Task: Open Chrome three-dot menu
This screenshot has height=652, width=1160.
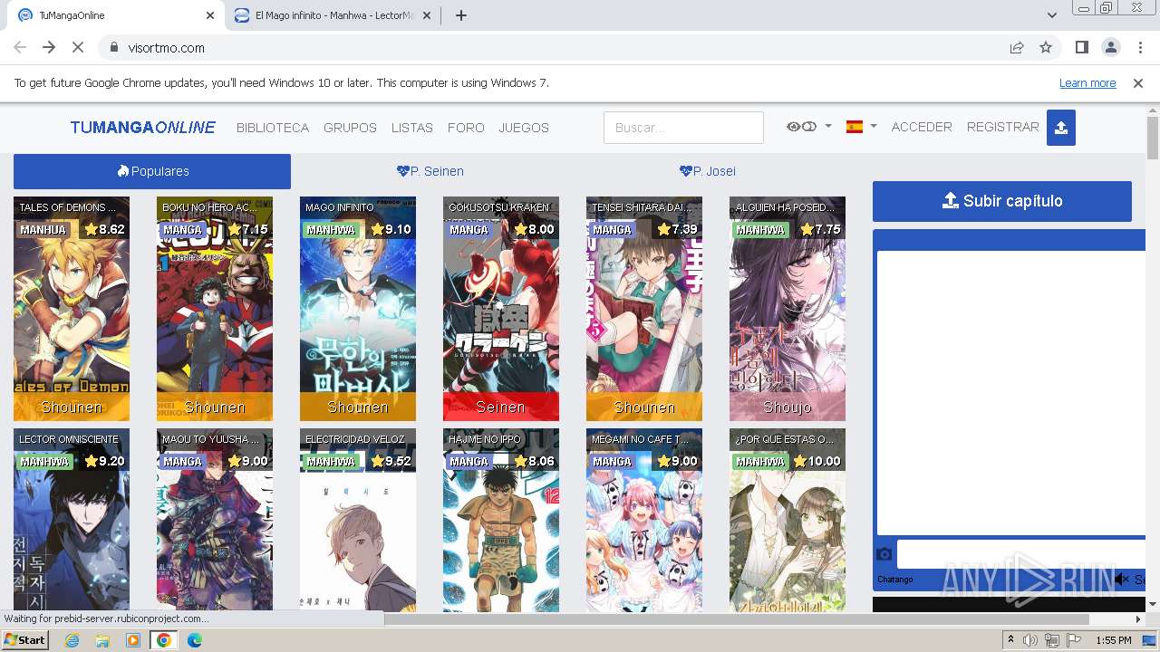Action: (x=1139, y=47)
